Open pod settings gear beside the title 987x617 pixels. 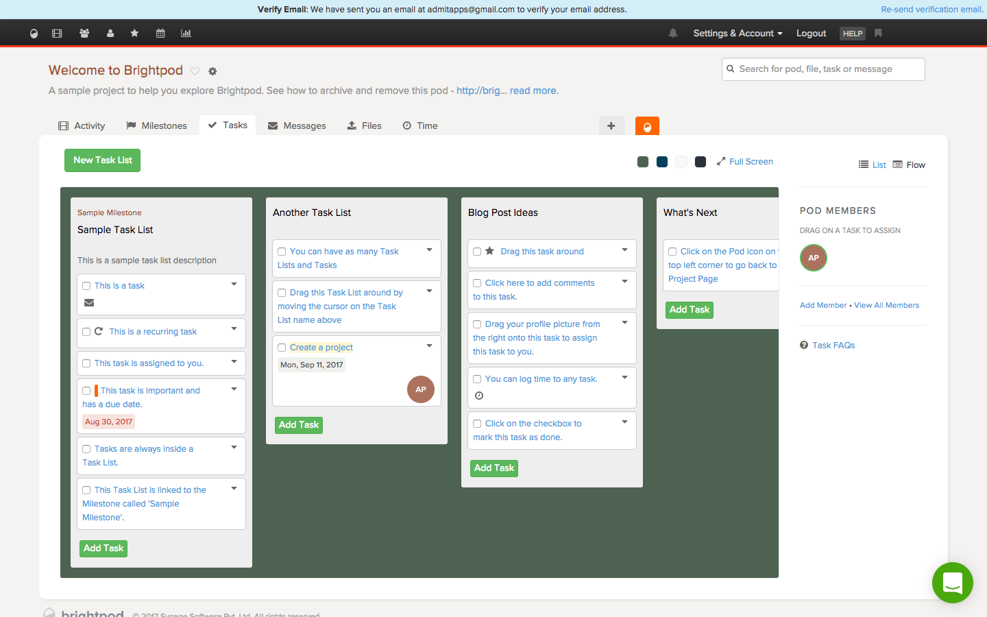coord(212,71)
